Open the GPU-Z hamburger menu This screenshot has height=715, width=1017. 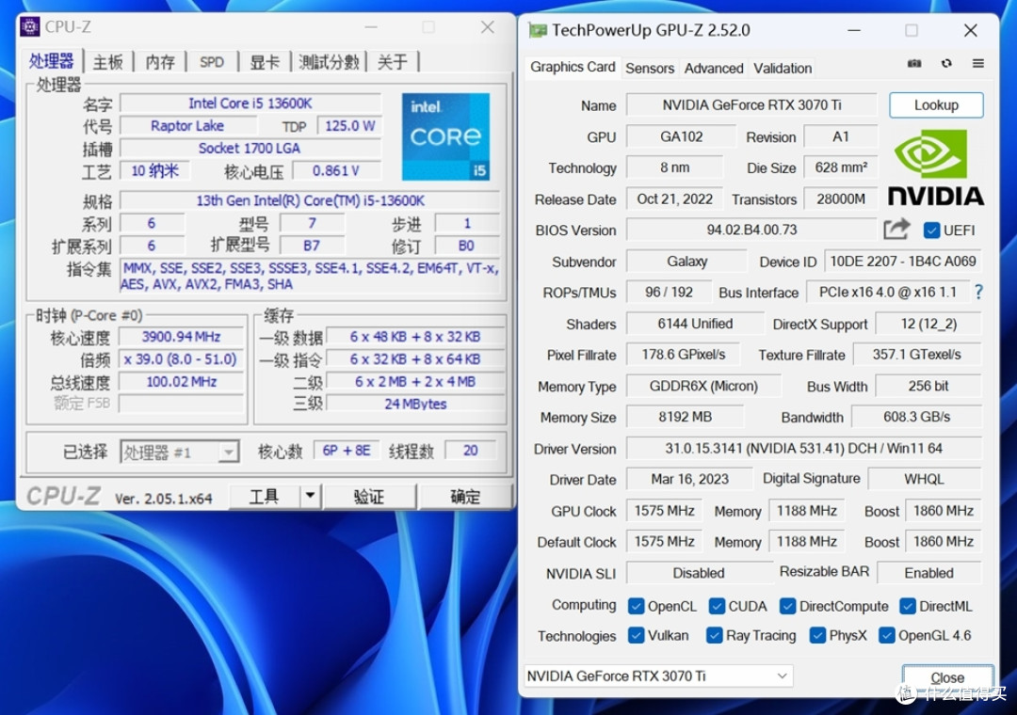click(978, 64)
